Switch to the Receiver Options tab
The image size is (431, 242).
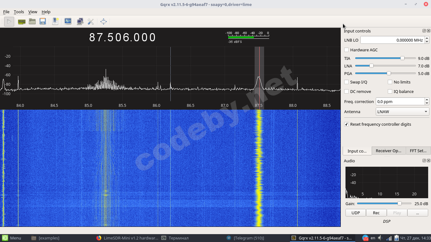[x=389, y=151]
